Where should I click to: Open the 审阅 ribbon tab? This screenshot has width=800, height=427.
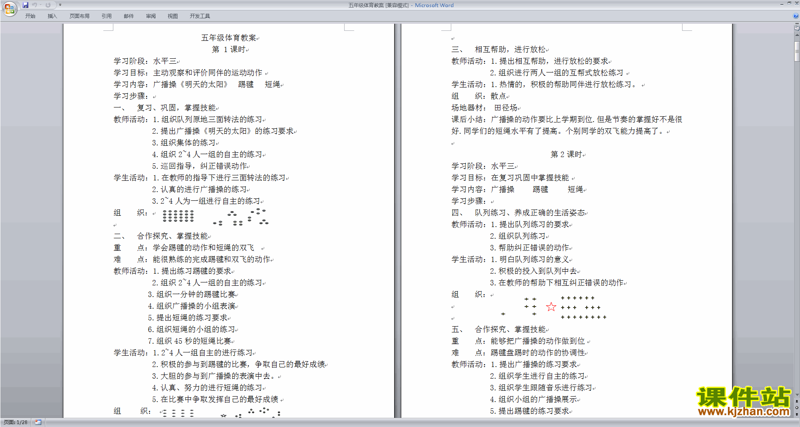(151, 16)
